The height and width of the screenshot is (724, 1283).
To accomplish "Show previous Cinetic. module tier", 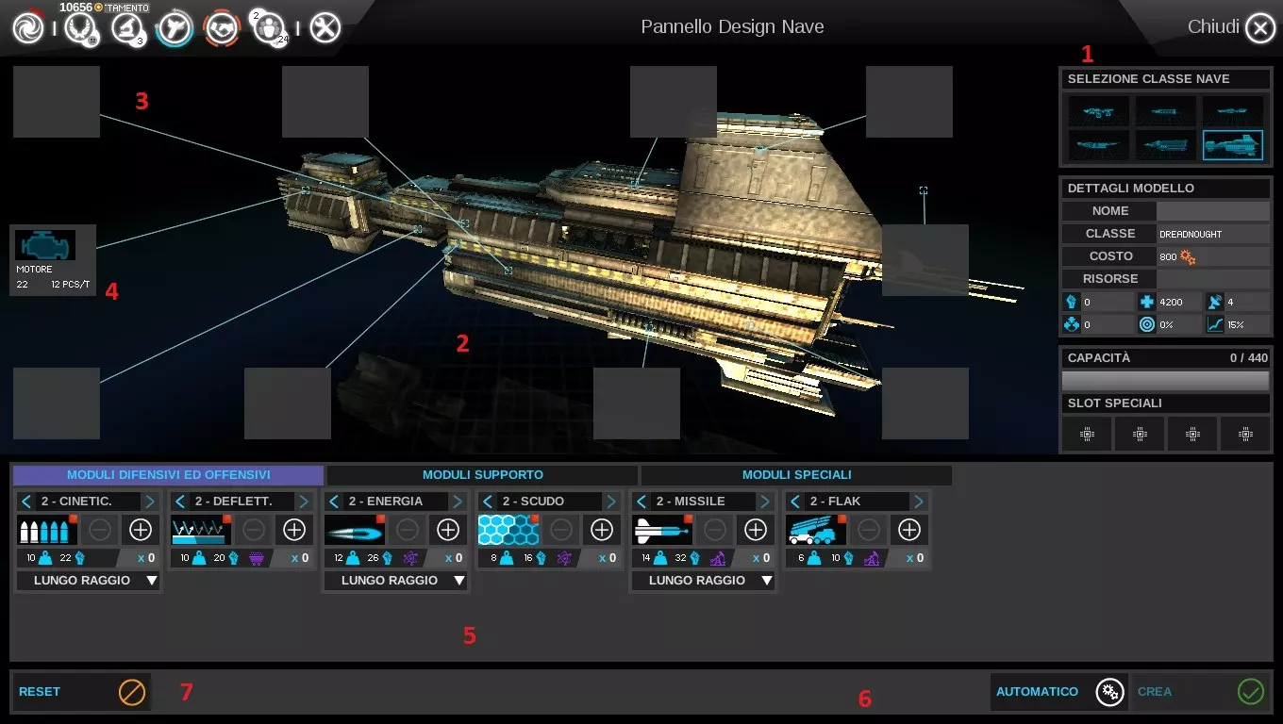I will [26, 502].
